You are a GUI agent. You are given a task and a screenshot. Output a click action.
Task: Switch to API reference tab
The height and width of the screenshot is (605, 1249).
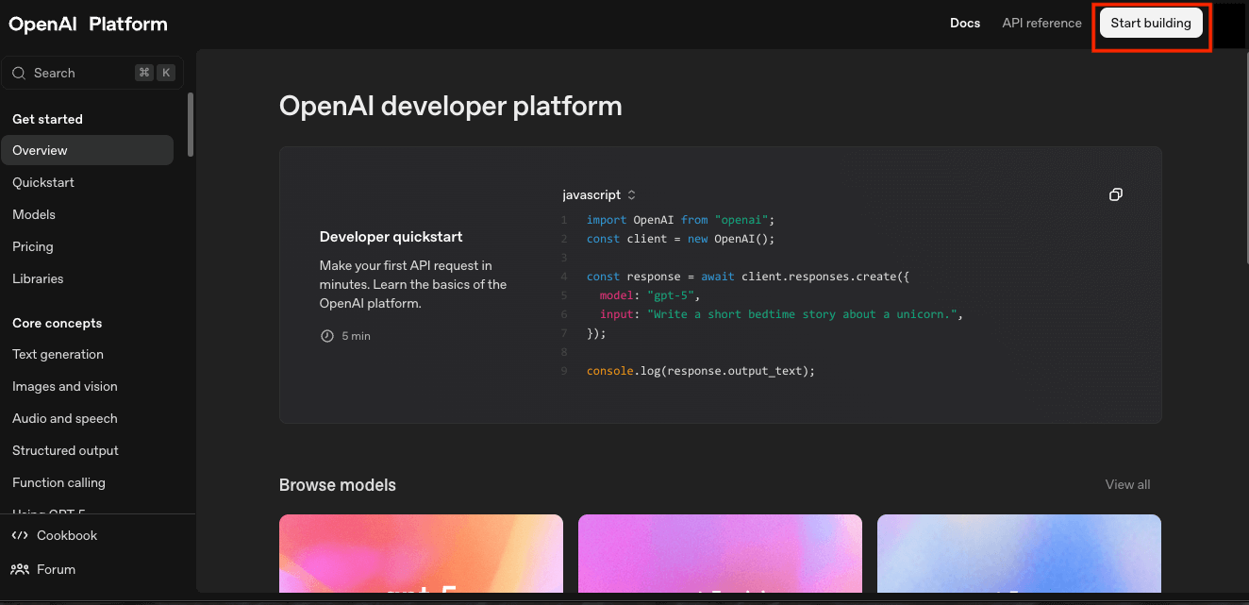coord(1041,23)
